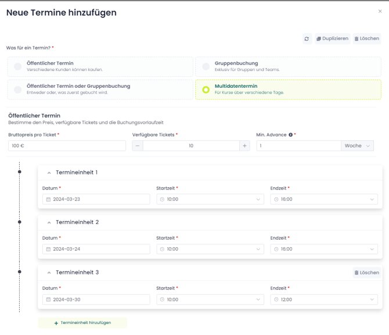Click the minus icon for Verfügbare Tickets

138,146
